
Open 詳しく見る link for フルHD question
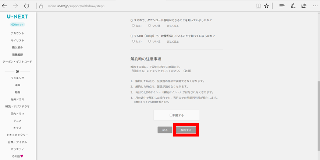tap(173, 41)
